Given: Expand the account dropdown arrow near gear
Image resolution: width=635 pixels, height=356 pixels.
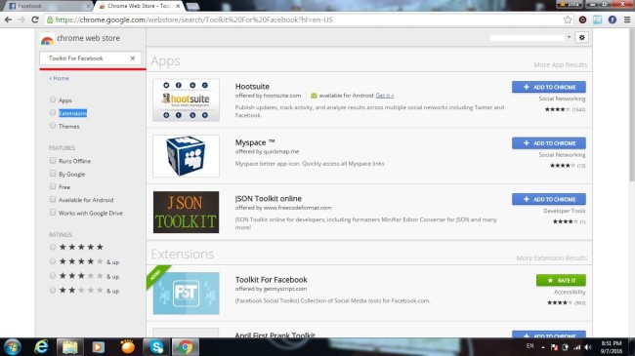Looking at the screenshot, I should (569, 37).
